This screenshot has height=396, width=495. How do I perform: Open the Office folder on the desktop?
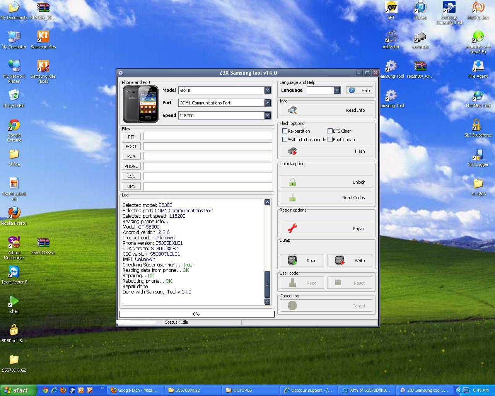pos(14,157)
